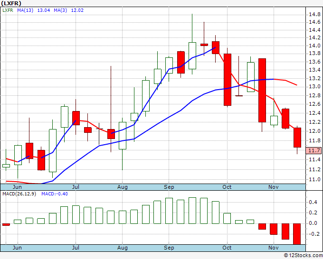Click the Nov label on price chart axis
Screen dimensions: 323x259
[273, 187]
